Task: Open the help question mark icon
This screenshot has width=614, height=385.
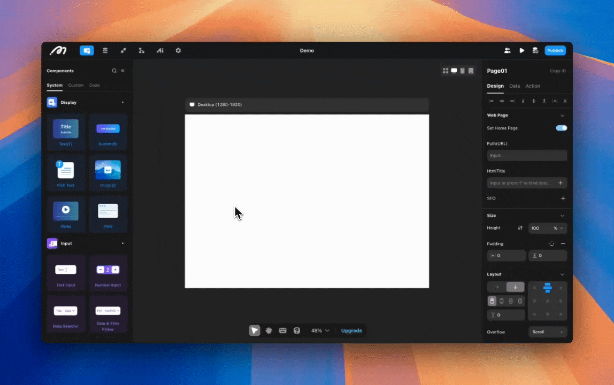Action: pos(297,330)
